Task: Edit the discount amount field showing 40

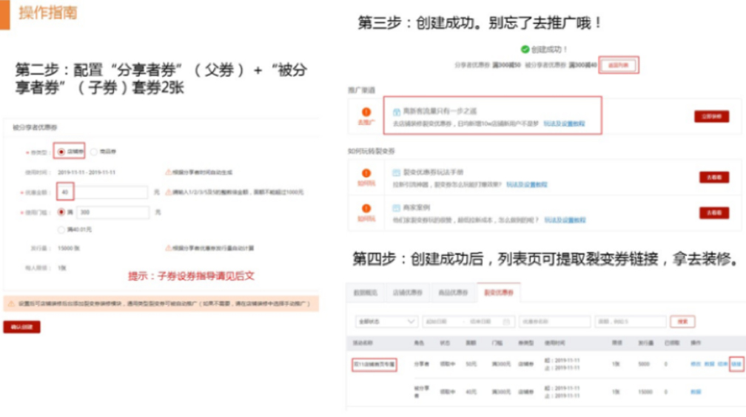Action: pos(102,192)
